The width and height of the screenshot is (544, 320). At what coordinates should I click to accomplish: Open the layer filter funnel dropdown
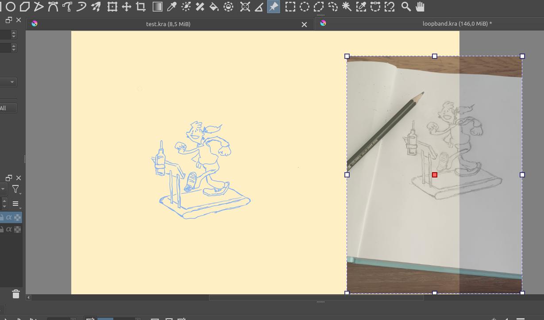pyautogui.click(x=16, y=189)
